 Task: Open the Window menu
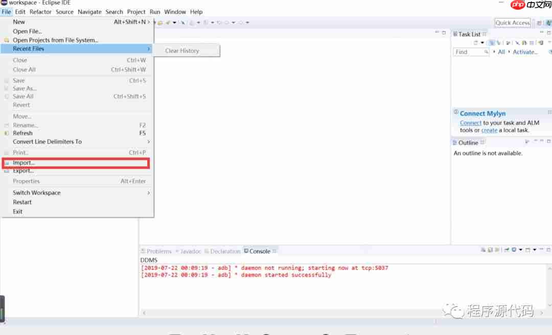click(x=175, y=12)
